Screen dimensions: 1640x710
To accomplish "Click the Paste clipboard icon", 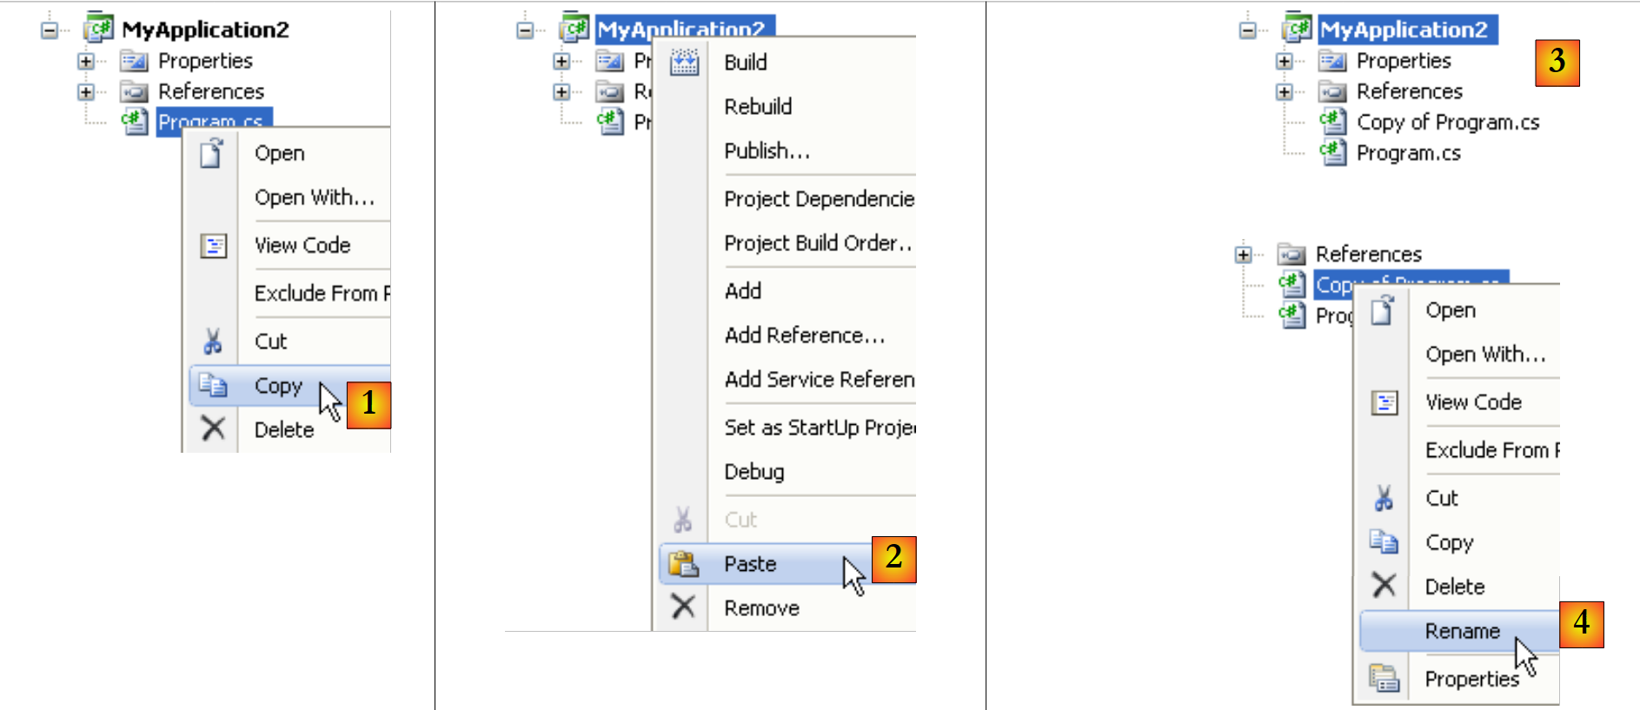I will tap(684, 564).
